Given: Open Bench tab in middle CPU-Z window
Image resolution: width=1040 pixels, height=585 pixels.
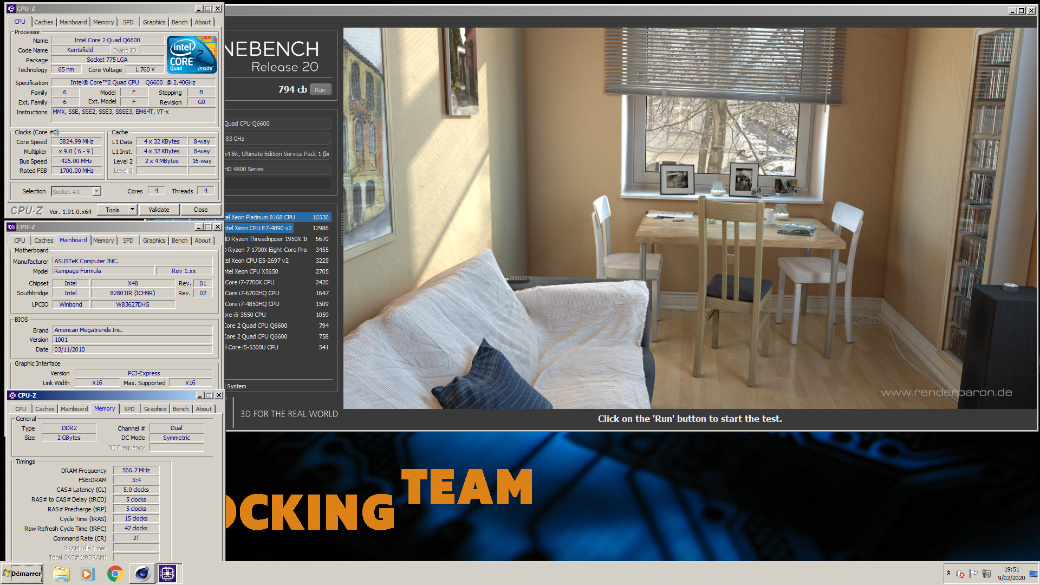Looking at the screenshot, I should coord(180,240).
